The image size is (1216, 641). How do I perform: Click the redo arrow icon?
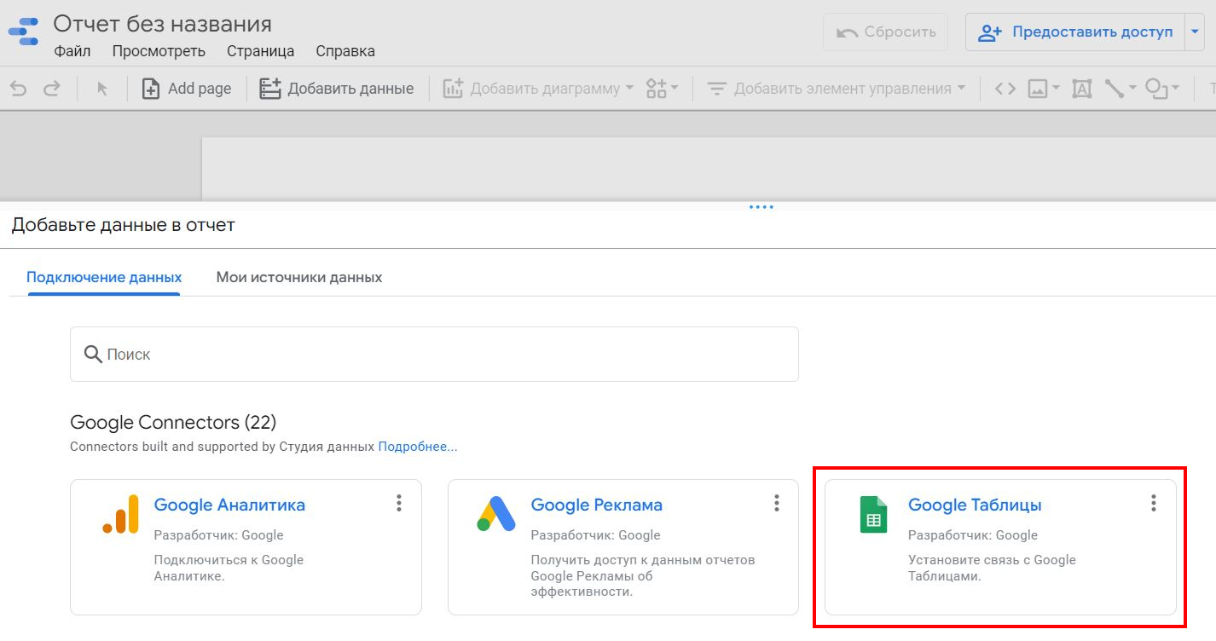[x=52, y=89]
